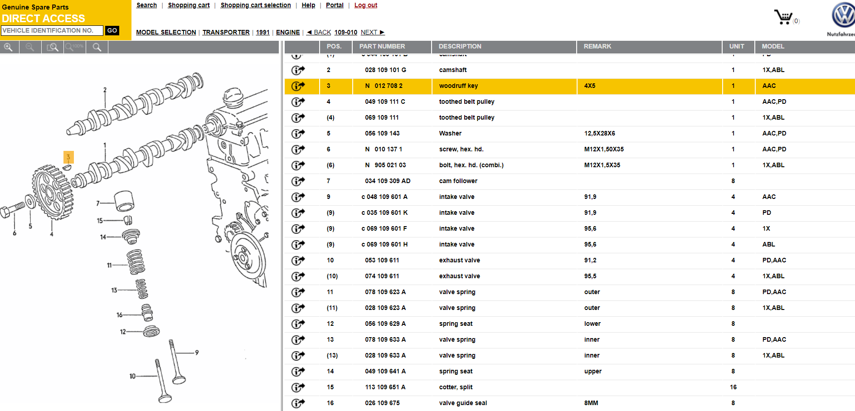
Task: Click the Log out link
Action: [x=365, y=5]
